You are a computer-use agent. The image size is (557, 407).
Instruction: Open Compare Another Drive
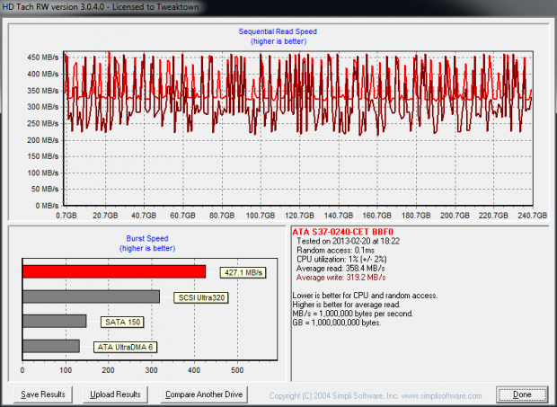point(202,394)
